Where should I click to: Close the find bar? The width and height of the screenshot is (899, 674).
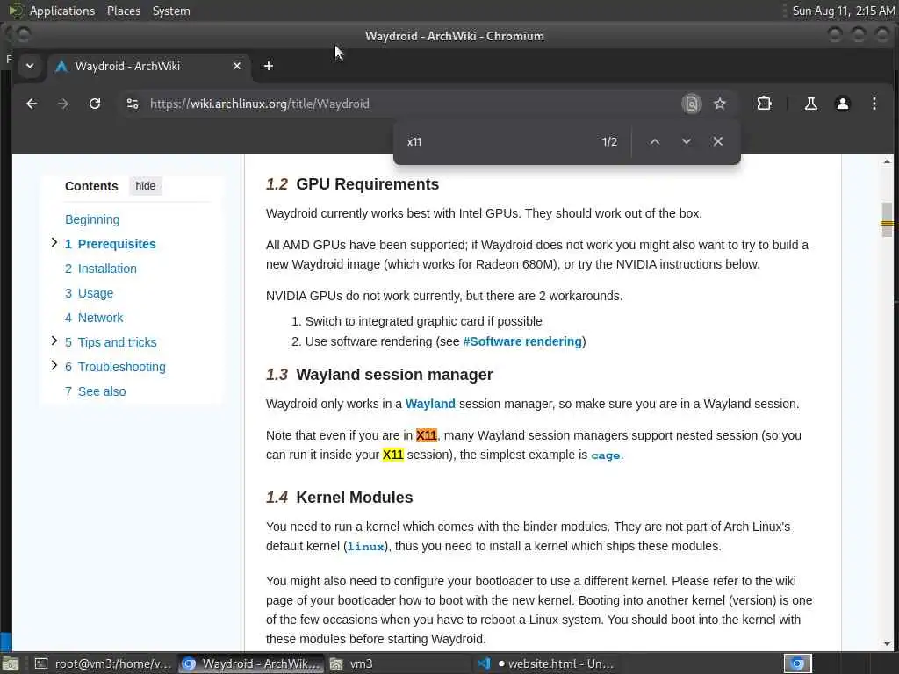(718, 141)
